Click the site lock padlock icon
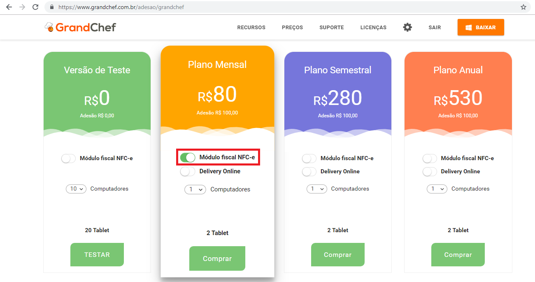Viewport: 535px width, 282px height. point(52,7)
